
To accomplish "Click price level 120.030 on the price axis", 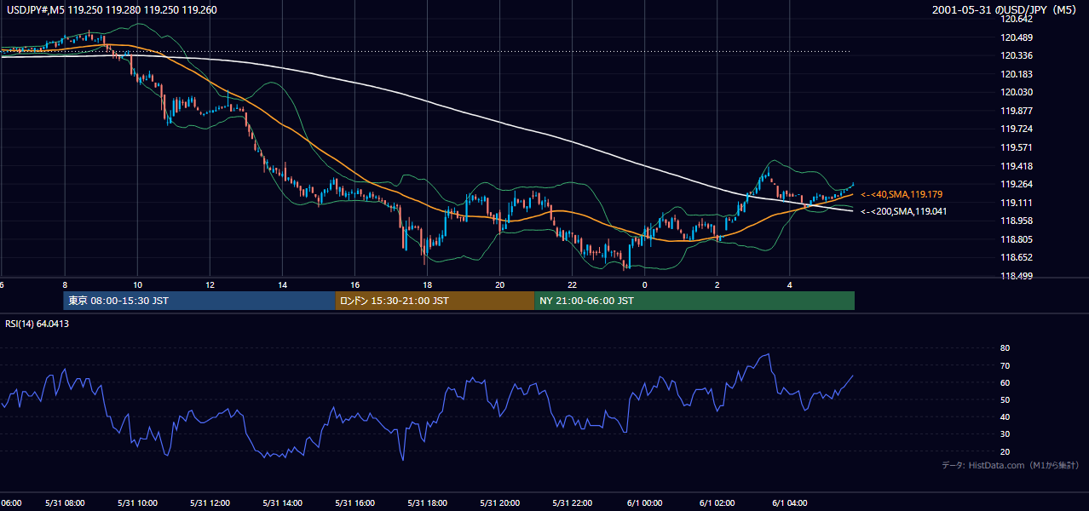I will [1017, 92].
